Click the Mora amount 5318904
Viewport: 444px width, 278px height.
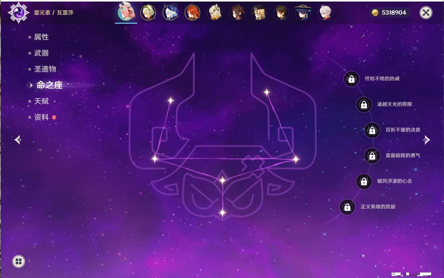394,13
